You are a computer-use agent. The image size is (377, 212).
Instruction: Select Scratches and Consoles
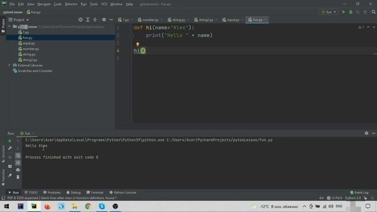(32, 71)
